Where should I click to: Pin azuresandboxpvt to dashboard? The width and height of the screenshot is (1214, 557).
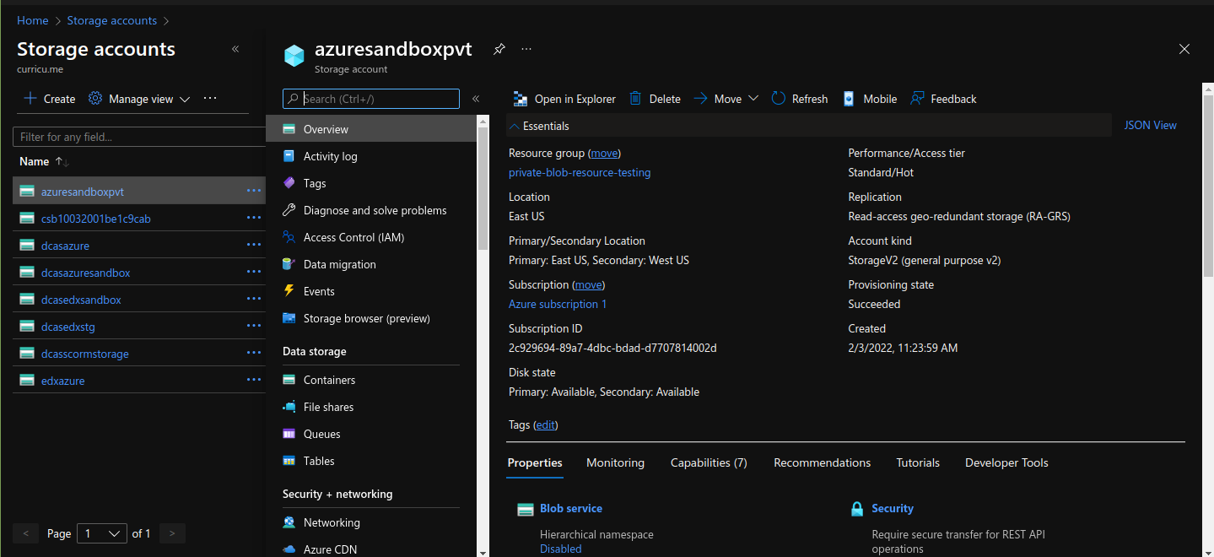tap(499, 49)
